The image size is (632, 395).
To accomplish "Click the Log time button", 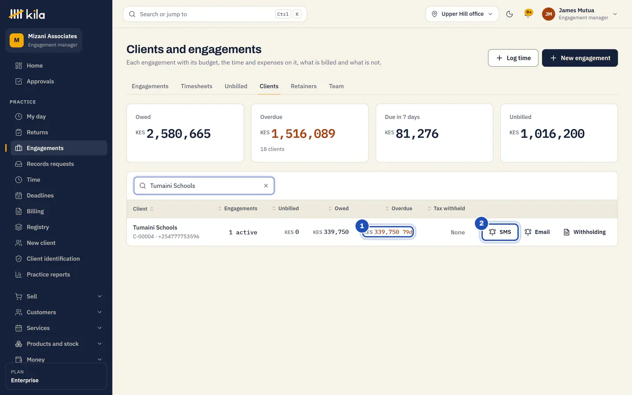I will coord(513,58).
